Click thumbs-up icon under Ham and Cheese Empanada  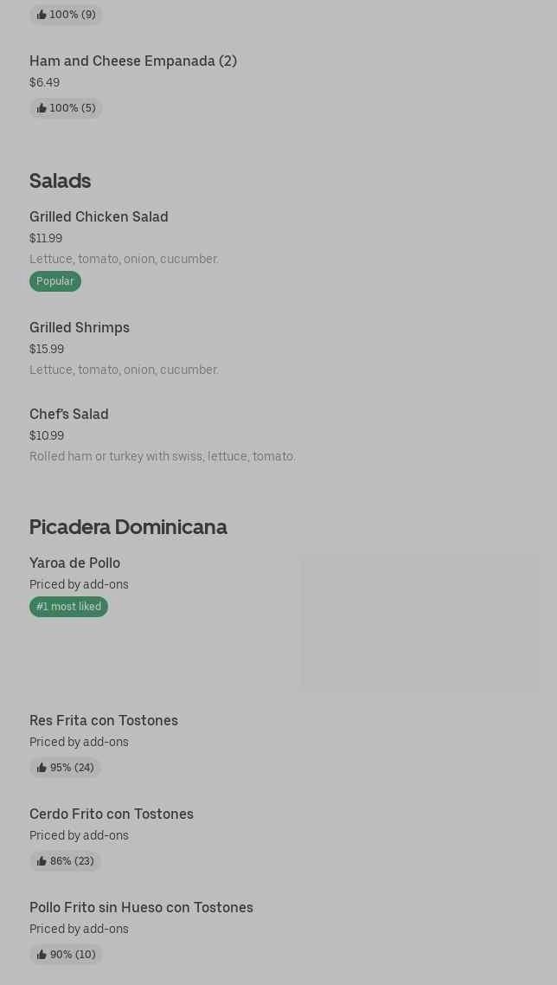[x=42, y=108]
